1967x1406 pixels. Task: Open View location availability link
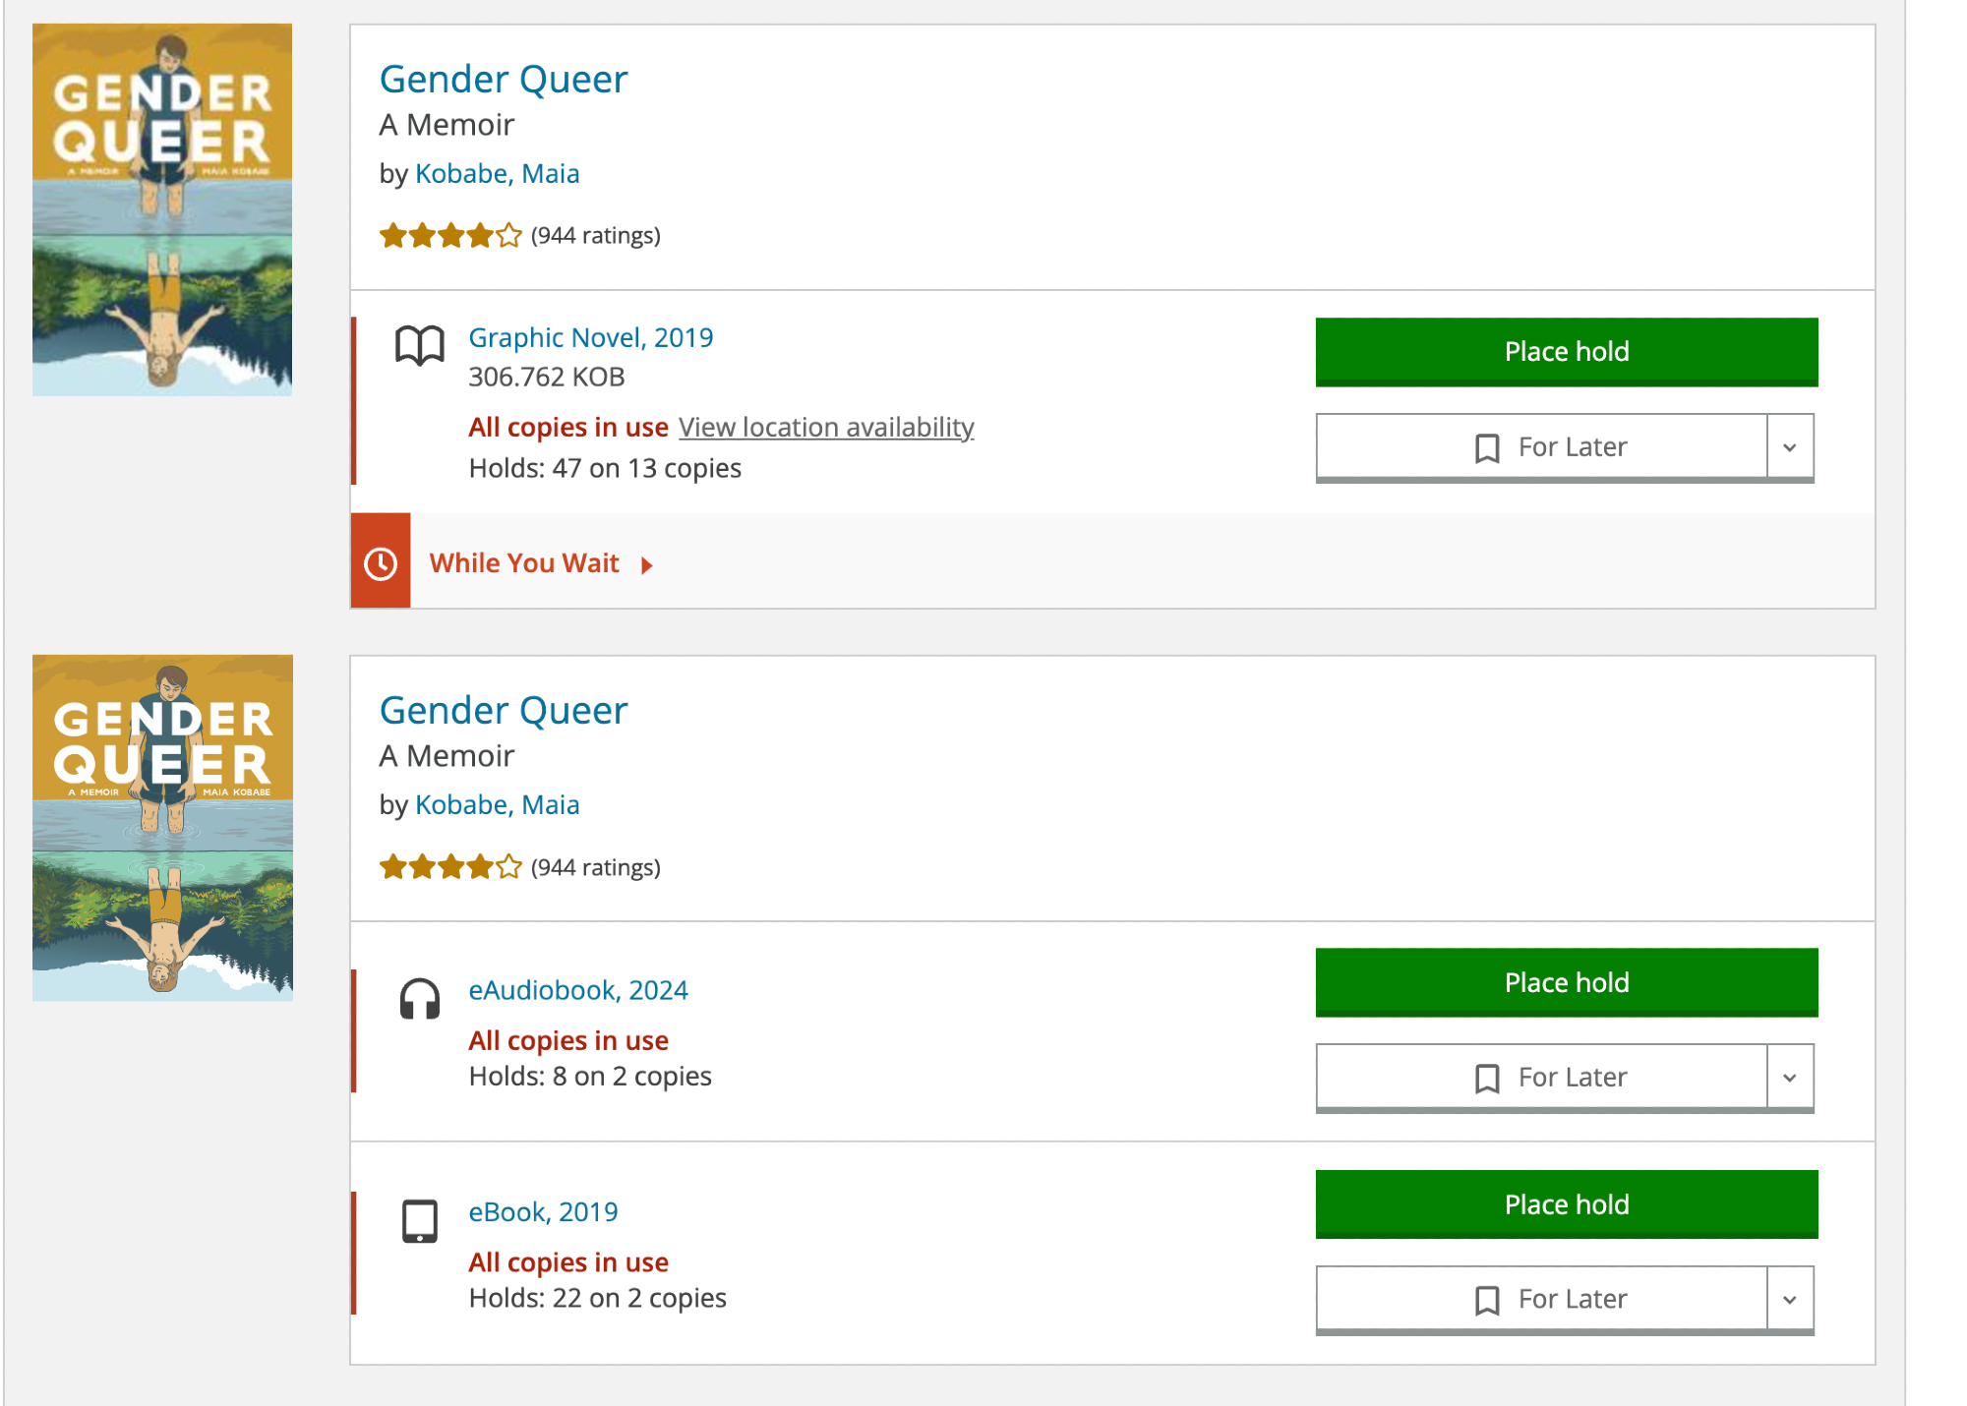826,428
